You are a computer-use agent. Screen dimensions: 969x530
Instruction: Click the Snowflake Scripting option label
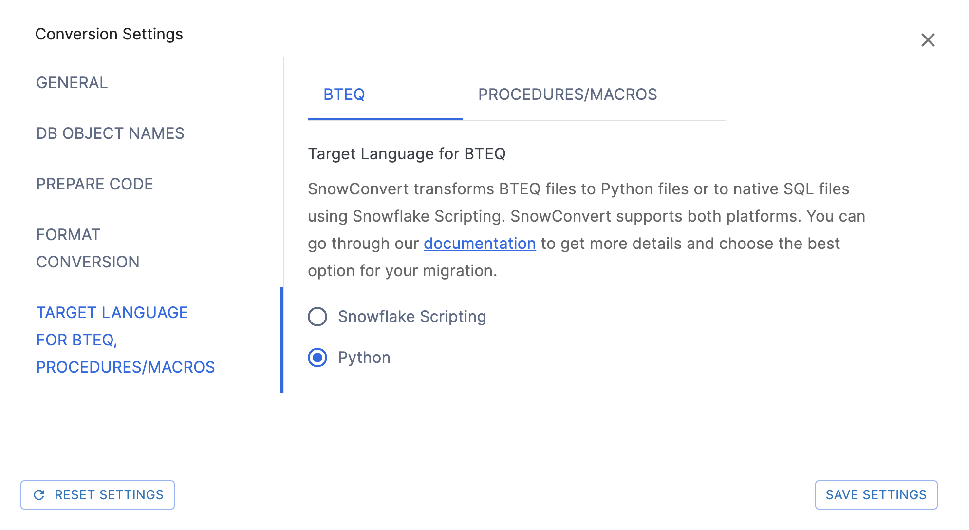[412, 317]
